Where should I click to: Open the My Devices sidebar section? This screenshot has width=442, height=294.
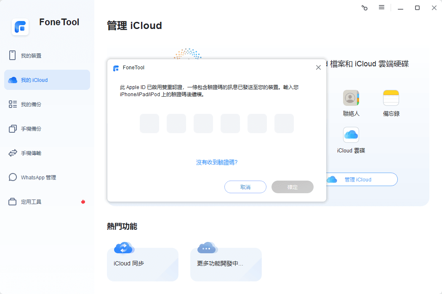click(x=31, y=55)
